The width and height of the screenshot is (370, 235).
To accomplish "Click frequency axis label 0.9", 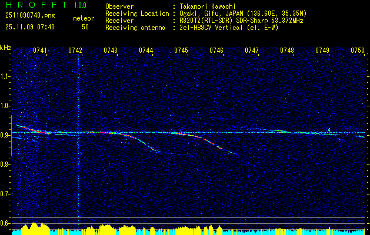I will tap(5, 135).
